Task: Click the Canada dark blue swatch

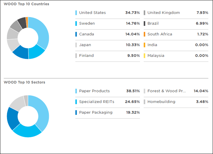Action: tap(76, 34)
